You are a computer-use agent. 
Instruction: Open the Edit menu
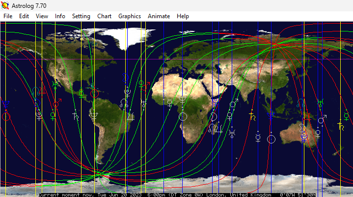pos(24,16)
